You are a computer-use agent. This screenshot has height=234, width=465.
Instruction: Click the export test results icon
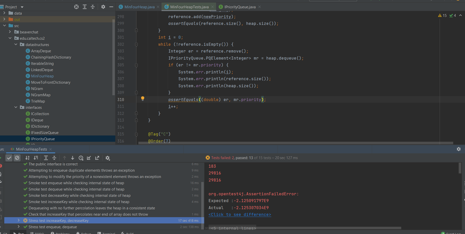(97, 158)
